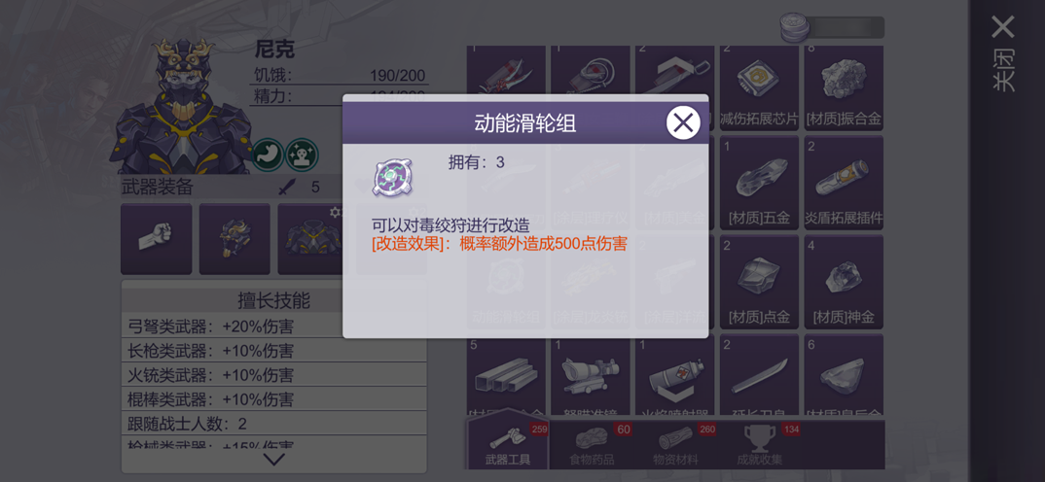Screen dimensions: 1045x482
Task: Click the coin currency icon
Action: tap(794, 28)
